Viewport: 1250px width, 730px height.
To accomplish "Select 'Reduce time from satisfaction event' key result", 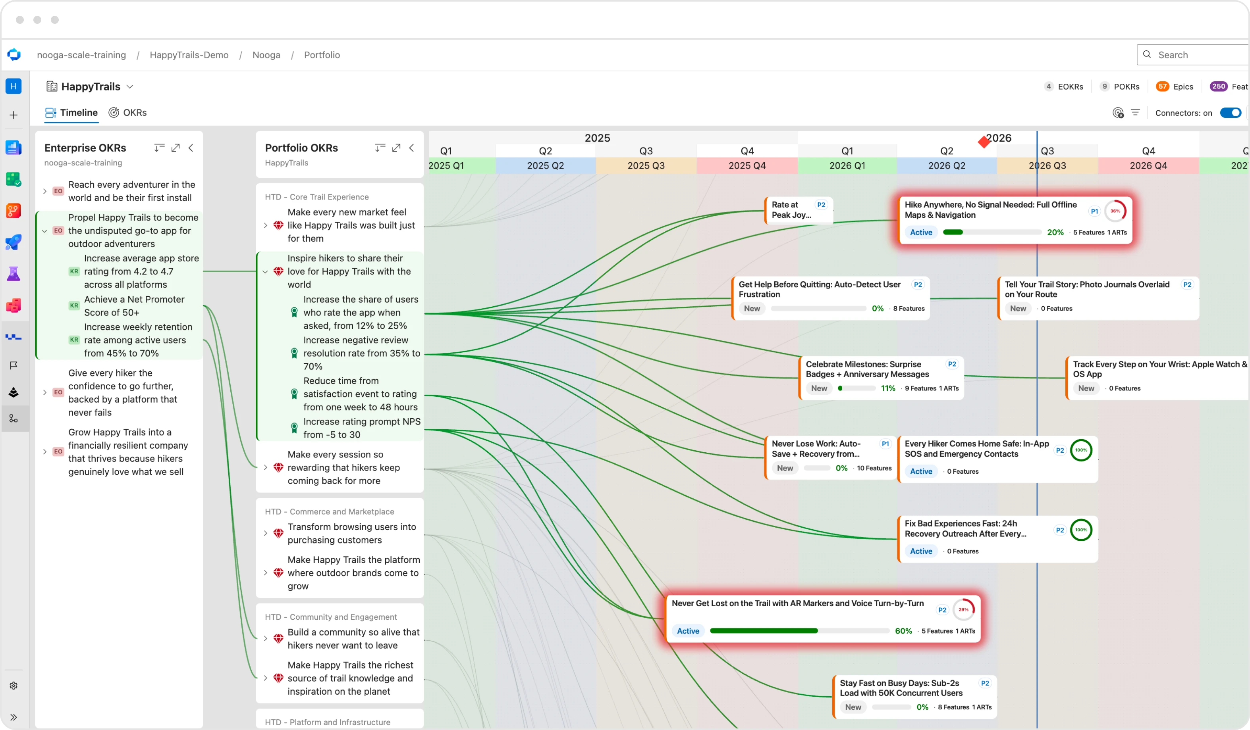I will coord(361,394).
